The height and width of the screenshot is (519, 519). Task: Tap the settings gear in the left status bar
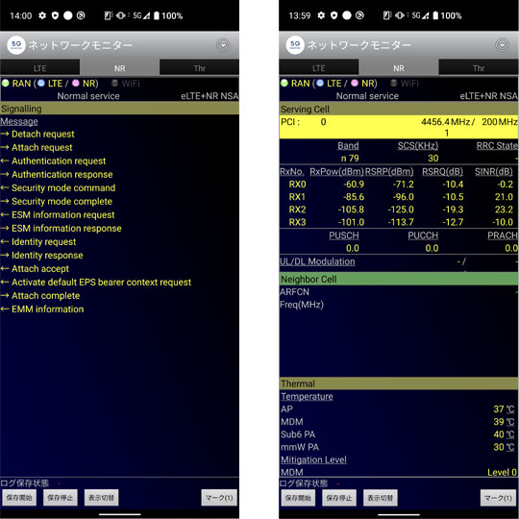click(42, 15)
